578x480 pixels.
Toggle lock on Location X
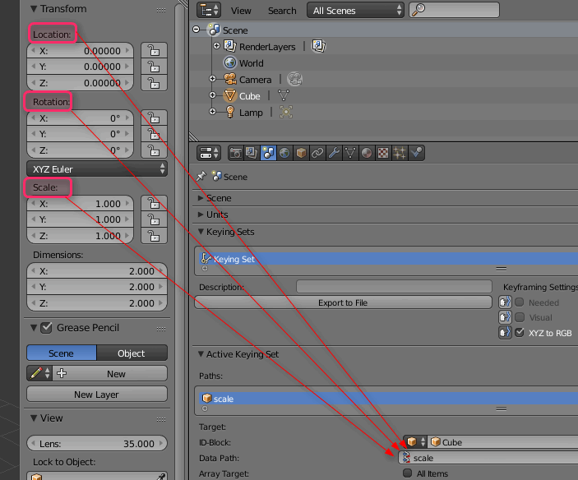[x=154, y=50]
